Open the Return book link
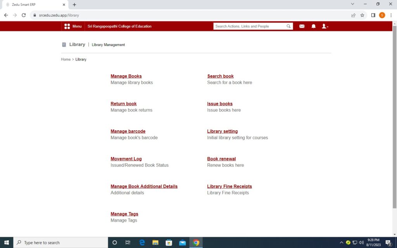 [x=123, y=104]
